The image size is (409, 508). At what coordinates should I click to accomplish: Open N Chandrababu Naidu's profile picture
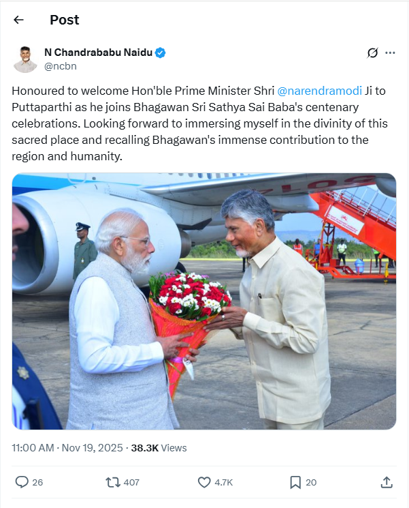(25, 59)
